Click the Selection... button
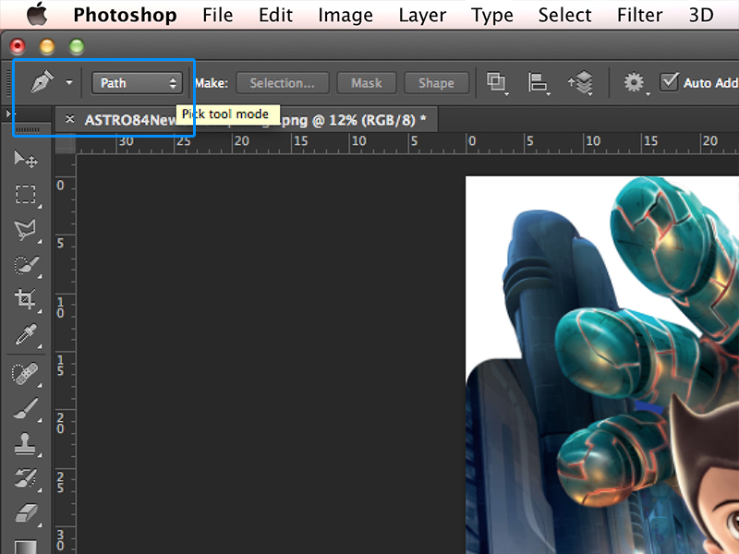 (282, 83)
